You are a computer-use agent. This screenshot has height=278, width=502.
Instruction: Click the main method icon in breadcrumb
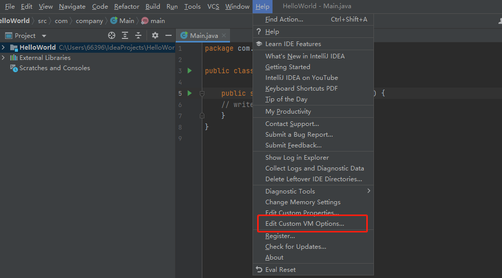[x=144, y=20]
